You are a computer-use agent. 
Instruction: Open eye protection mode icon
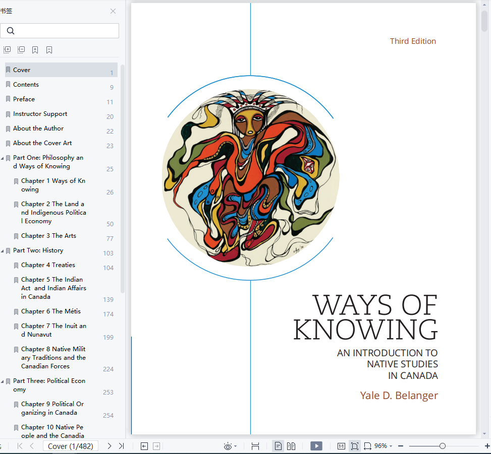click(x=228, y=446)
